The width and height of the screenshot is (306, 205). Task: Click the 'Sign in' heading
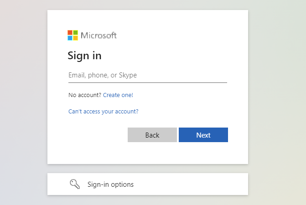tap(84, 56)
